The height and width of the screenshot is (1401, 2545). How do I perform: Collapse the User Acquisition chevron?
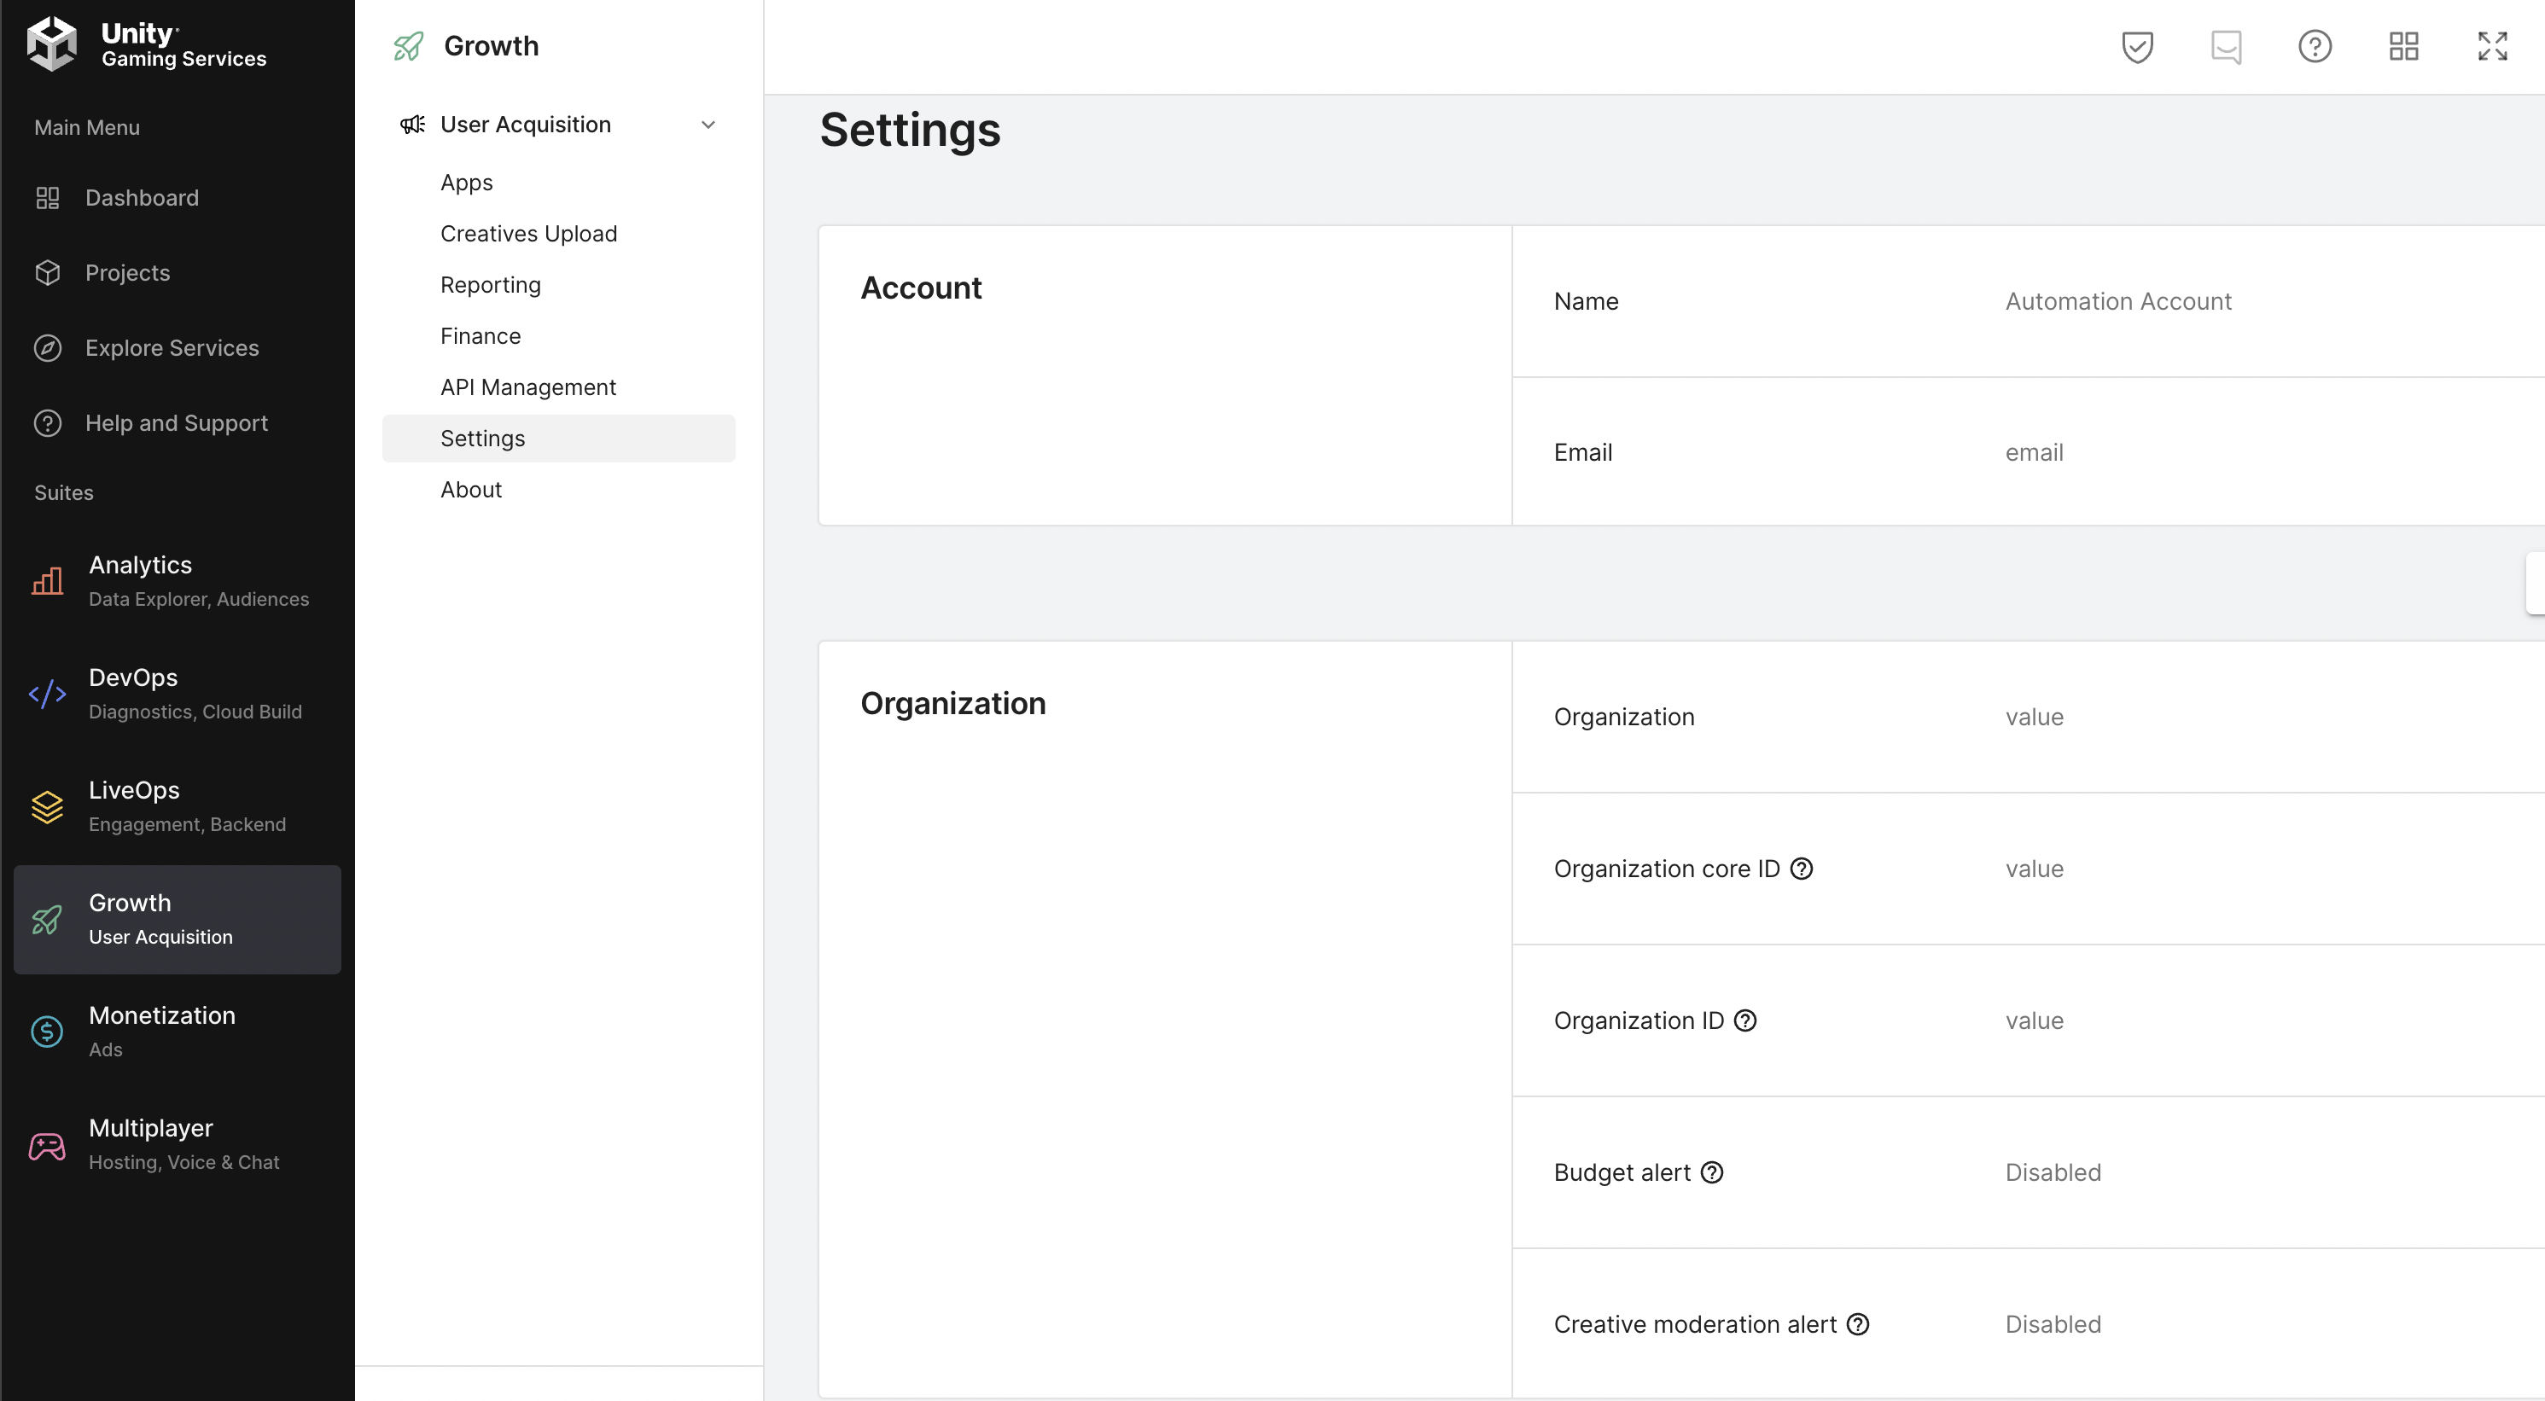click(x=708, y=125)
